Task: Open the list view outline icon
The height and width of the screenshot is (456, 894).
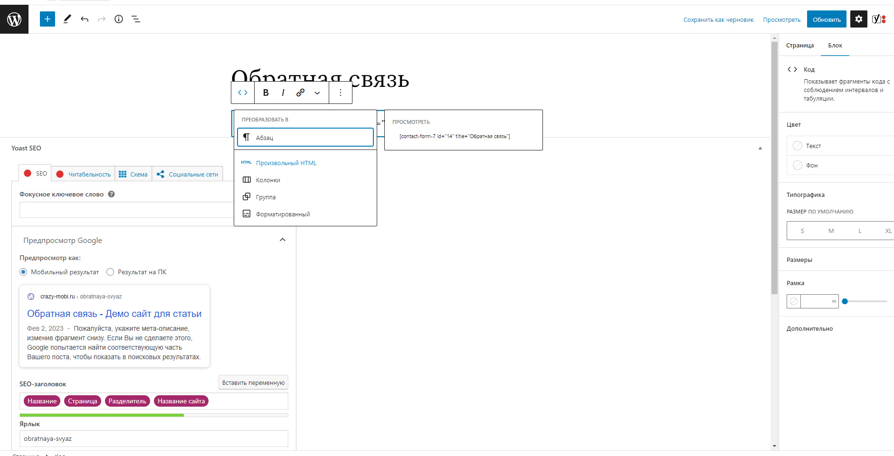Action: click(136, 19)
